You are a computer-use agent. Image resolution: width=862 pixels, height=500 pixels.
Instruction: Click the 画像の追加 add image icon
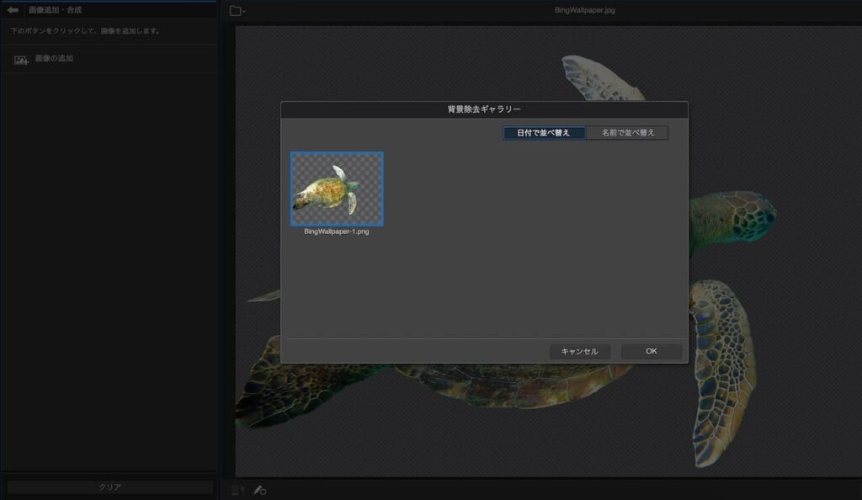click(21, 59)
